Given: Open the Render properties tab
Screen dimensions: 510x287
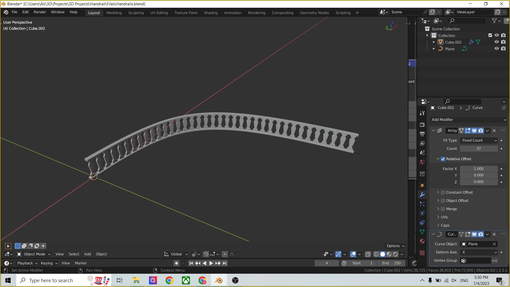Looking at the screenshot, I should [x=422, y=124].
